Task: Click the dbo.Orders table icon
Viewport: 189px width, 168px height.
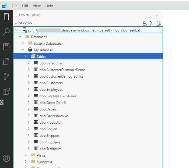Action: 36,109
